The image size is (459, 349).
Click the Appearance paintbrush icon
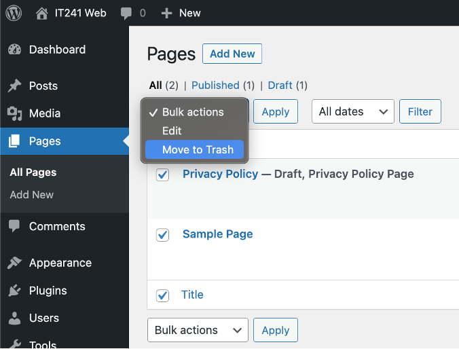click(x=14, y=263)
